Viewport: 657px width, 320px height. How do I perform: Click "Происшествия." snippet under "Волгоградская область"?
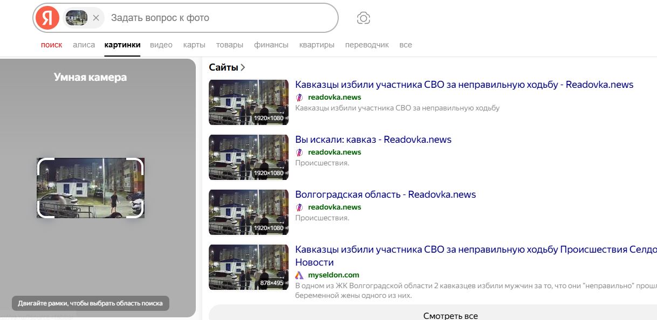322,218
